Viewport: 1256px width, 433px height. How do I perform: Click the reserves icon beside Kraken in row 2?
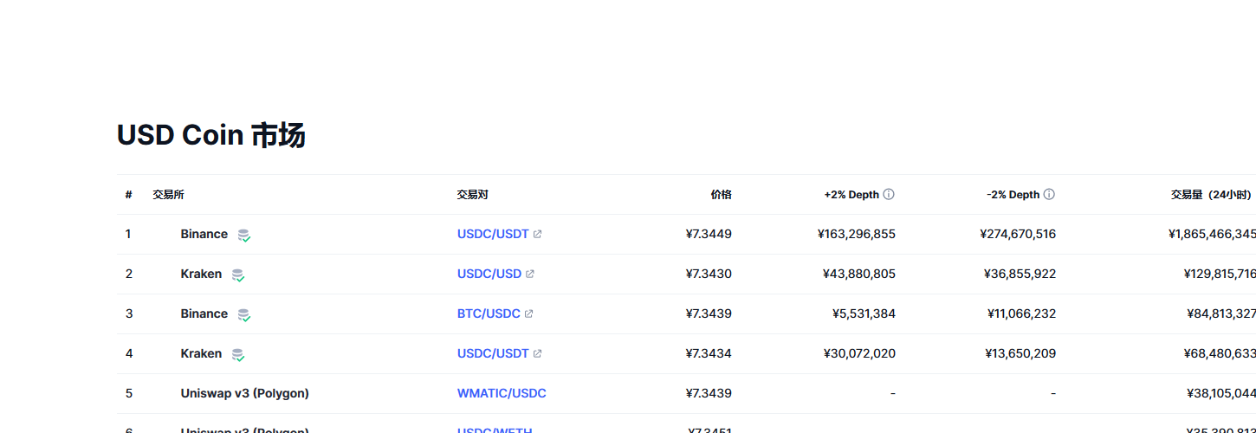click(x=237, y=275)
